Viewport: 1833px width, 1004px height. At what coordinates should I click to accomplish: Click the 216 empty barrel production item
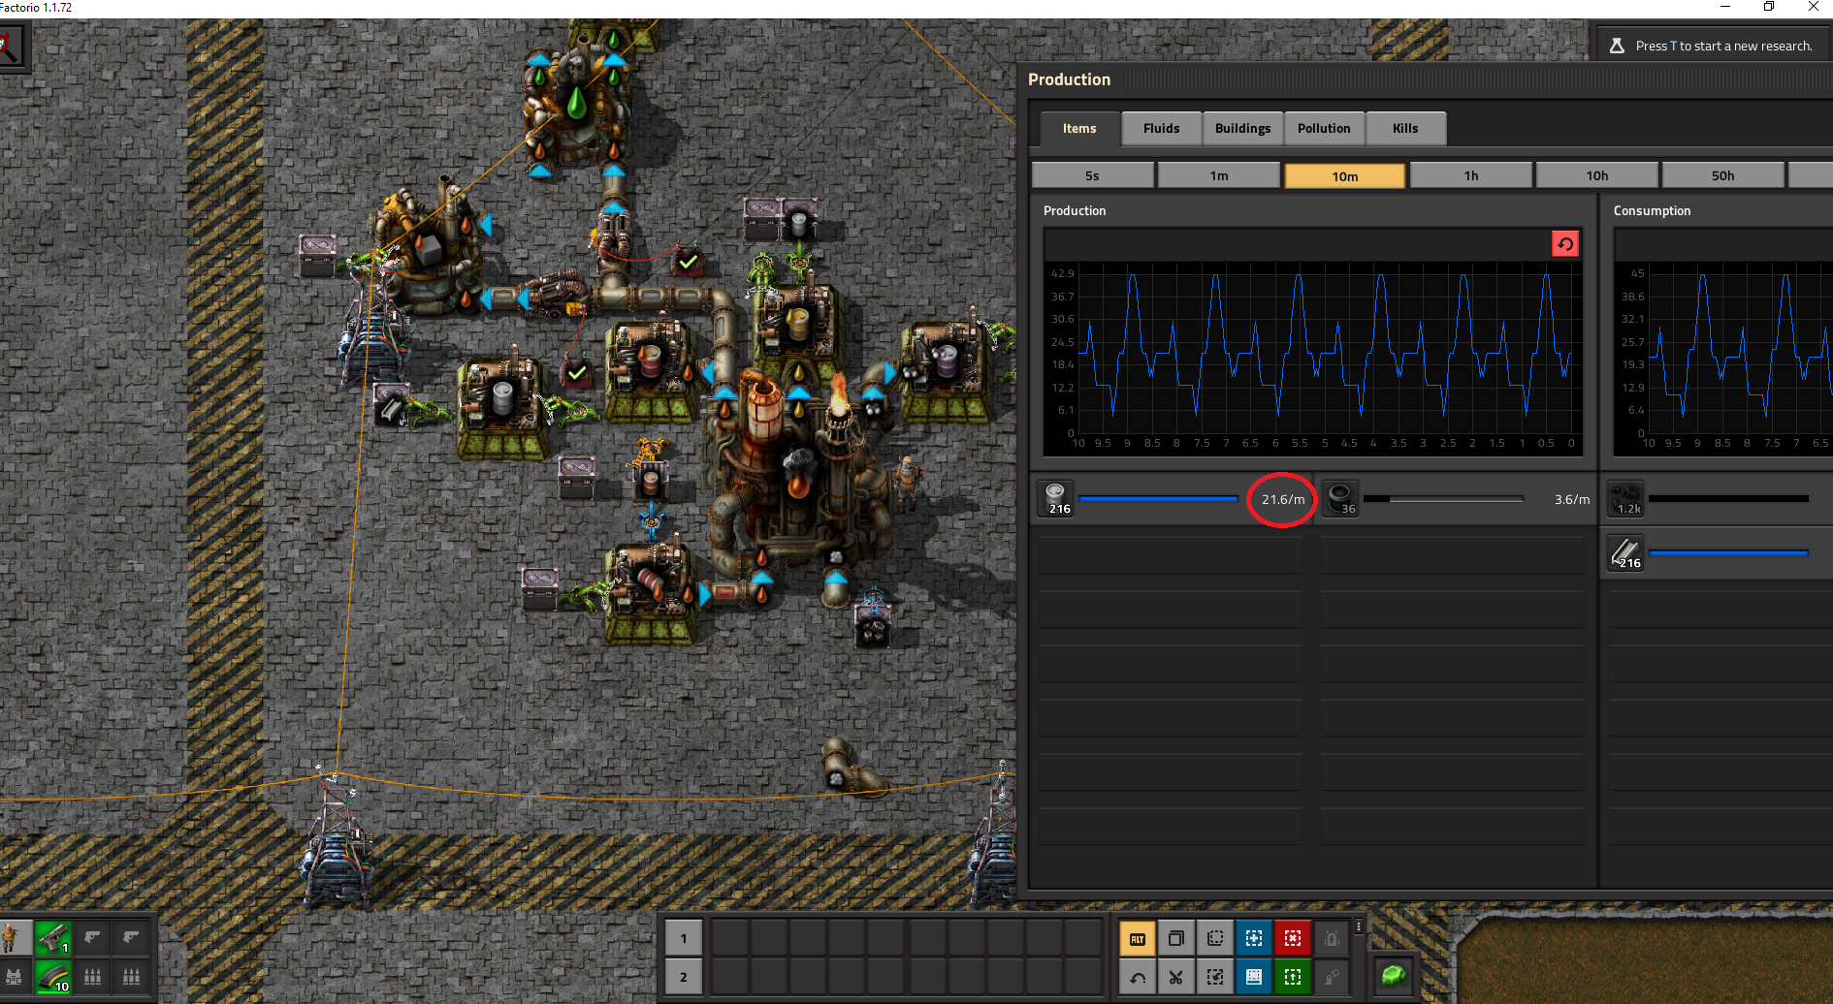point(1056,499)
